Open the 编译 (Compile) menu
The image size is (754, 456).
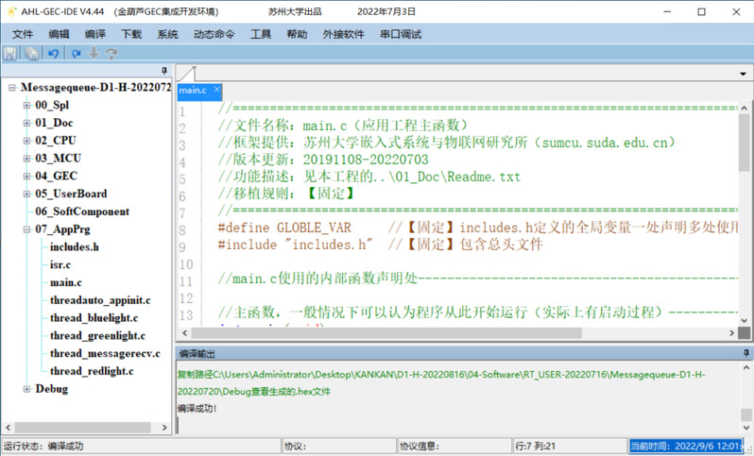(x=94, y=34)
